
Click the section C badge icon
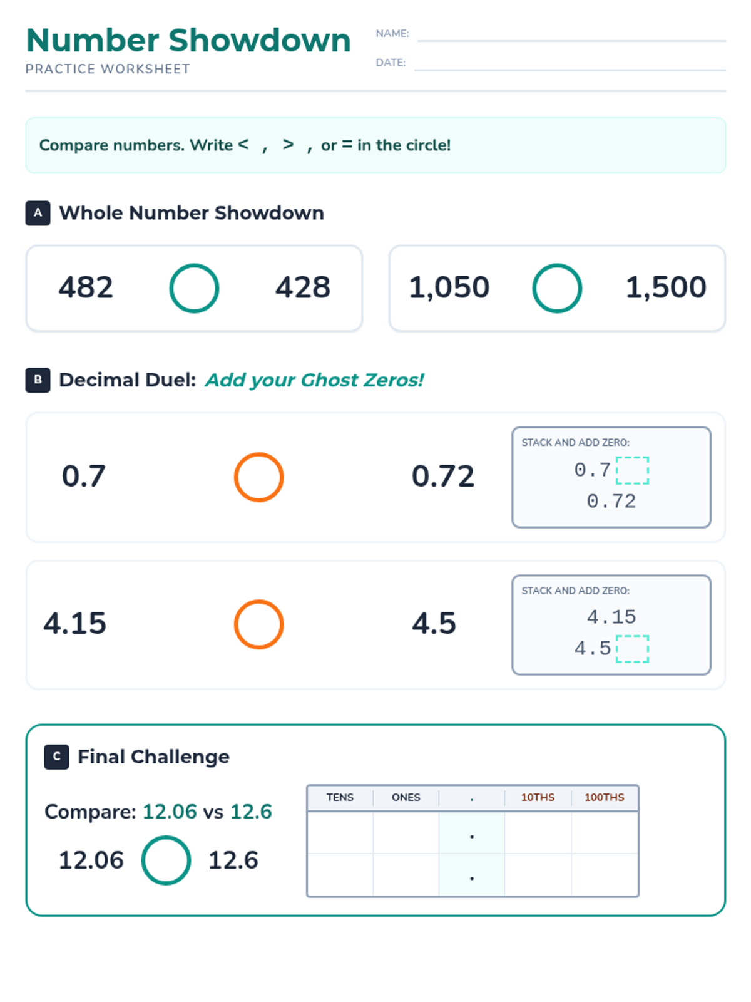click(x=56, y=757)
